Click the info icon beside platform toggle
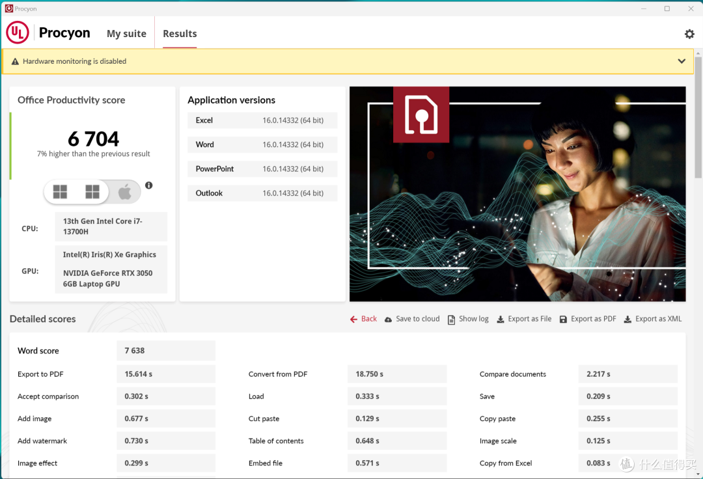Image resolution: width=703 pixels, height=479 pixels. click(149, 185)
